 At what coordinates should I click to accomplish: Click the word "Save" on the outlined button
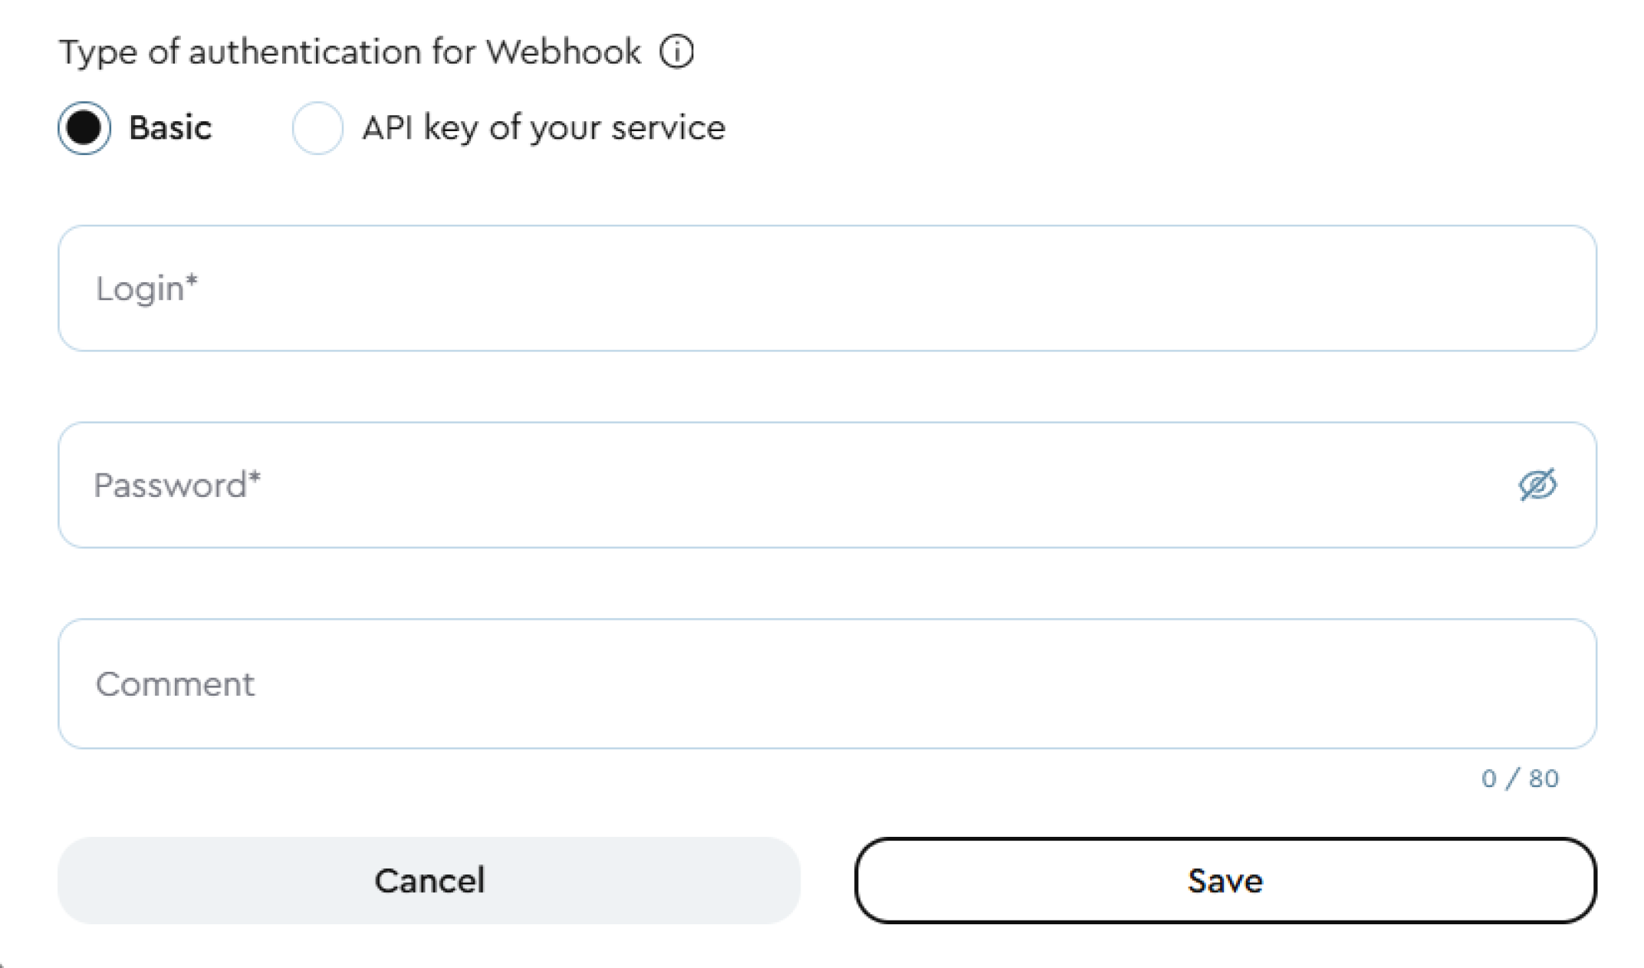tap(1225, 881)
